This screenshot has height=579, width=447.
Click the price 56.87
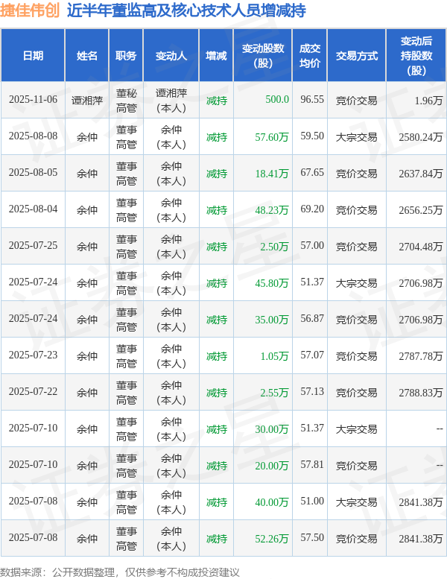tap(312, 319)
